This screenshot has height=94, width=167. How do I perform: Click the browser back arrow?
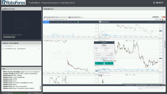click(44, 19)
